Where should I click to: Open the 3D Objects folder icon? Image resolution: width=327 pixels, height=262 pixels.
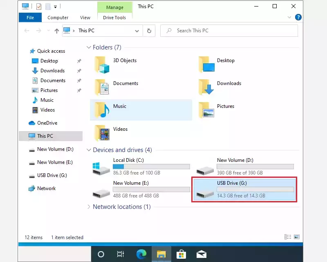point(101,64)
